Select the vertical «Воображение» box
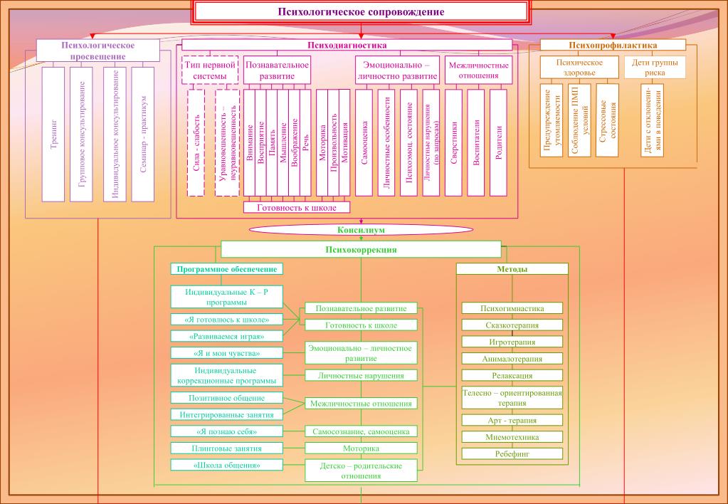This screenshot has width=728, height=504. (x=294, y=142)
